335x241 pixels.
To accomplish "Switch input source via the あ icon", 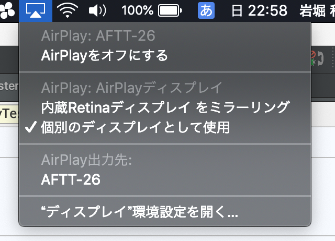I will coord(206,10).
